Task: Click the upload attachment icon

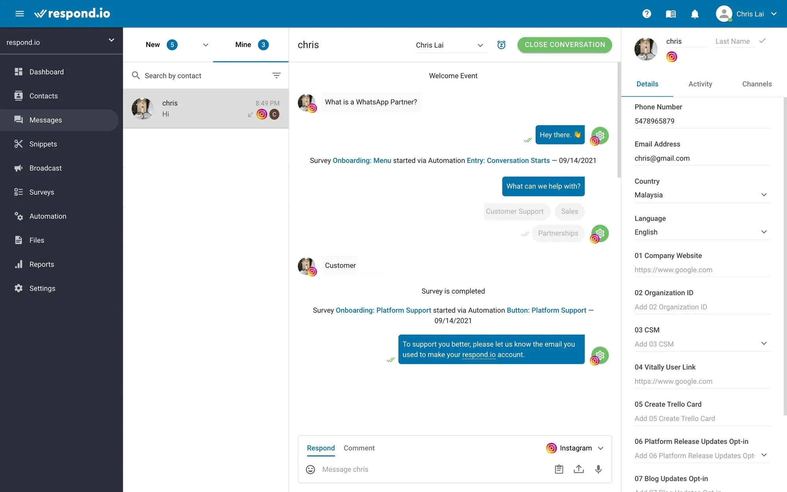Action: [x=578, y=469]
